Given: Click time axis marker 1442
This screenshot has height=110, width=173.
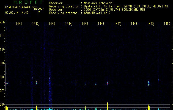Looking at the screenshot, I should click(x=35, y=24).
